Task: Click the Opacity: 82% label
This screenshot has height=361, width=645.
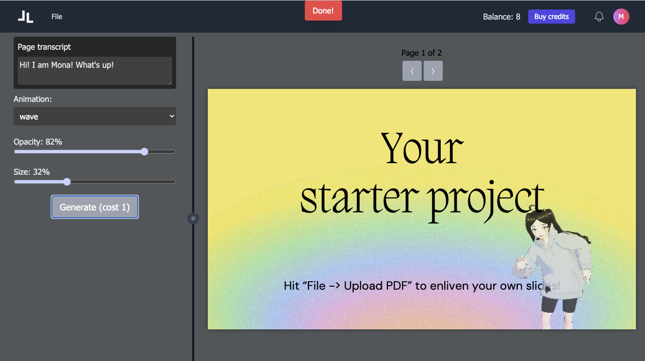Action: click(x=38, y=142)
